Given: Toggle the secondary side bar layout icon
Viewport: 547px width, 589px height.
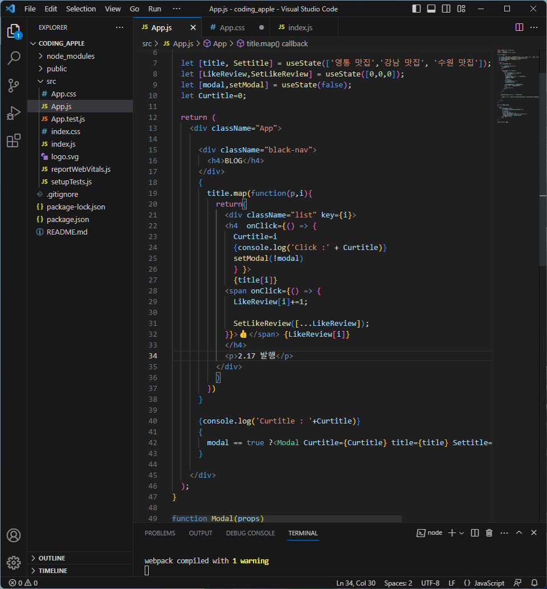Looking at the screenshot, I should (446, 9).
